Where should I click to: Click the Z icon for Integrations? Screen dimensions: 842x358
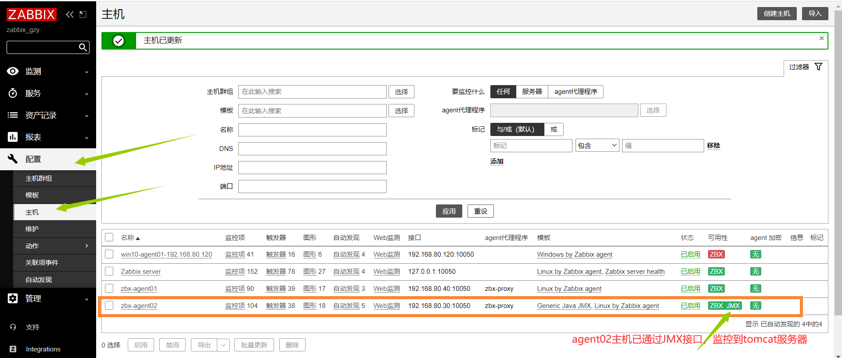(13, 349)
